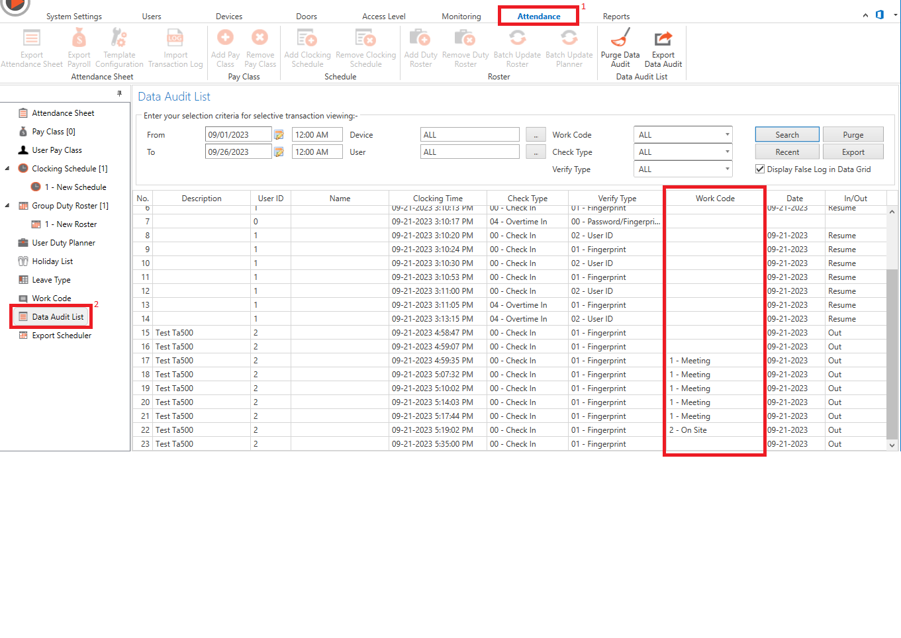Click the User browse ellipsis button
The image size is (901, 638).
tap(536, 152)
